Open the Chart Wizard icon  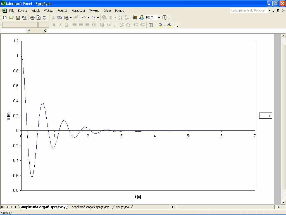click(135, 18)
